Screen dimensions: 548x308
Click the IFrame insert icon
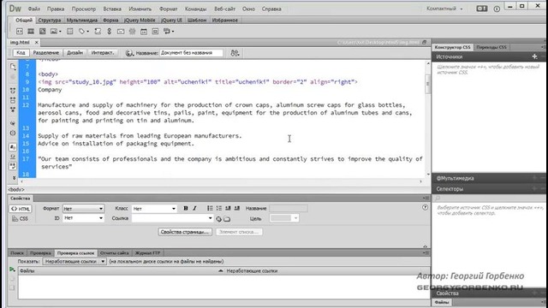click(x=155, y=32)
